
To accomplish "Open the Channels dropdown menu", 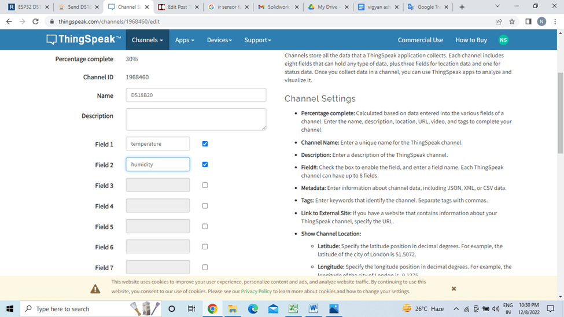I will tap(148, 40).
